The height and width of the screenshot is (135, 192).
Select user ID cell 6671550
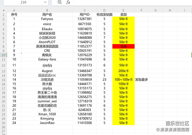[x=84, y=24]
